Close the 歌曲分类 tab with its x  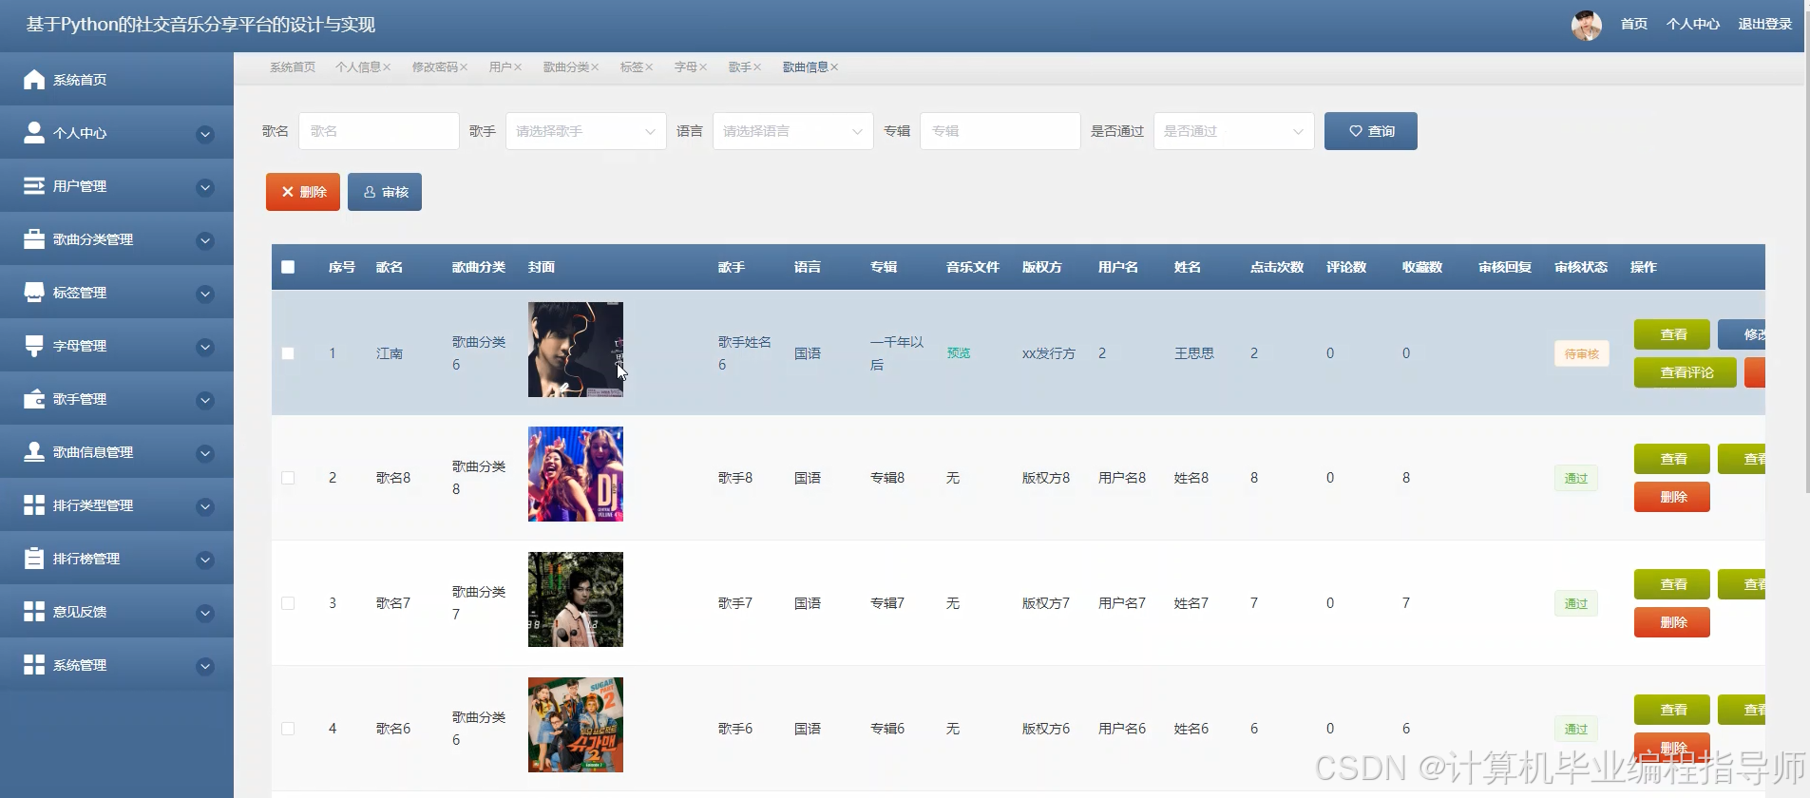(595, 67)
